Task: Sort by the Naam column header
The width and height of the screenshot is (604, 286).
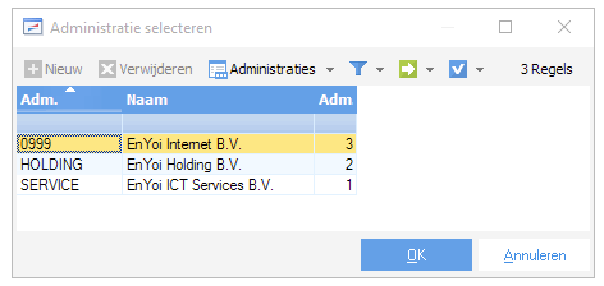Action: coord(218,100)
